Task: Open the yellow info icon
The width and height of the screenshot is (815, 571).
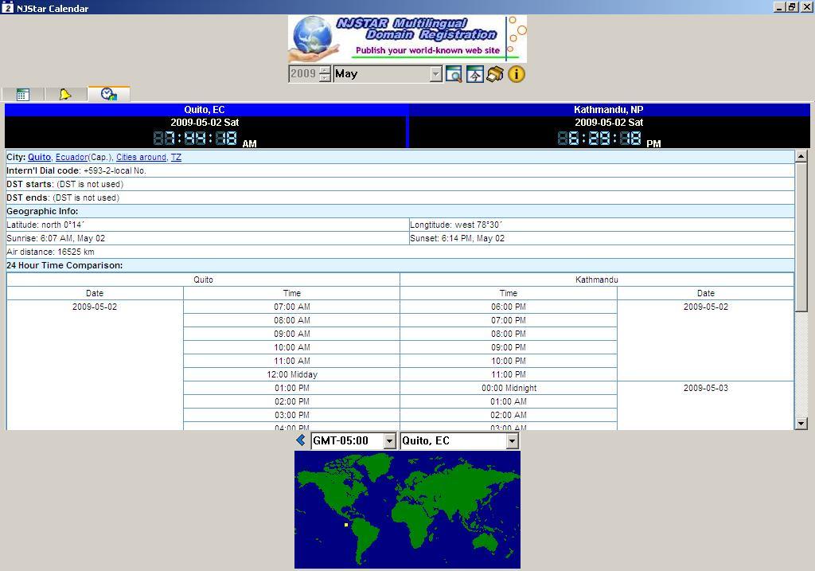Action: (517, 74)
